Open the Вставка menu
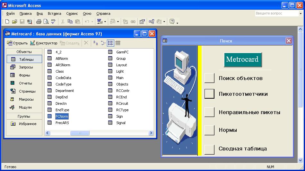This screenshot has width=305, height=171. pyautogui.click(x=54, y=14)
